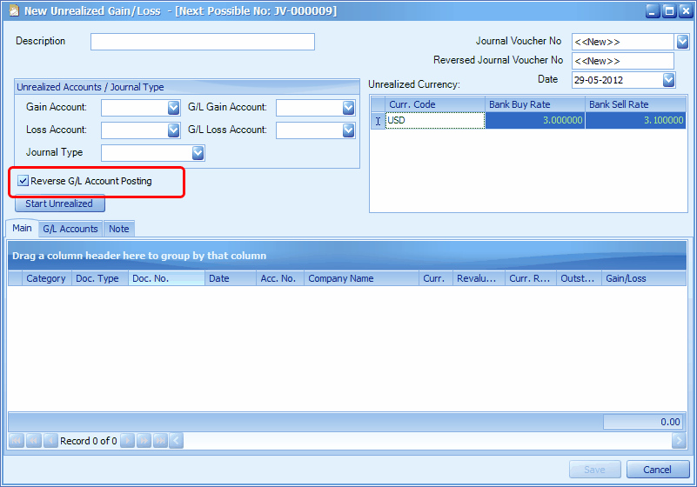Open the Gain Account dropdown
Screen dimensions: 697x487
[173, 108]
